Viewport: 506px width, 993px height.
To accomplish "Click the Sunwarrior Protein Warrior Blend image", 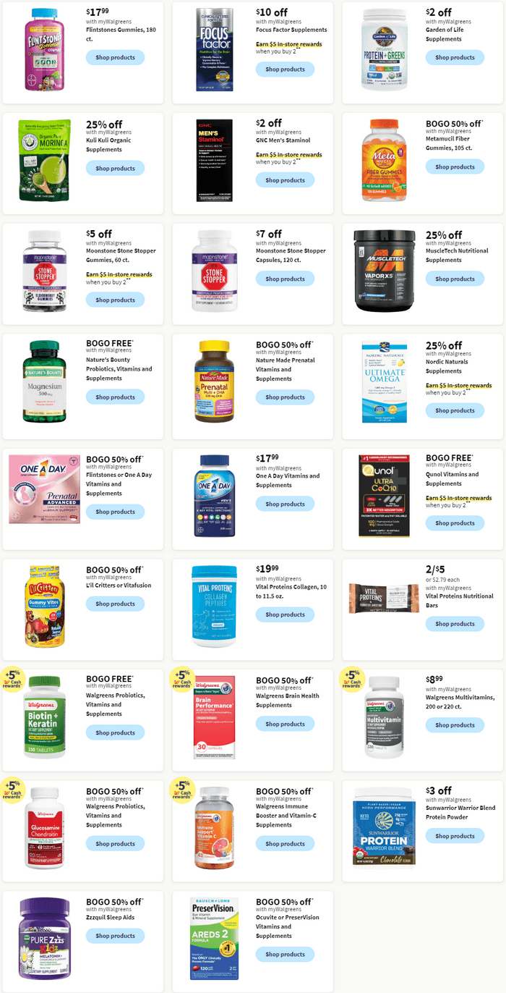I will [384, 828].
